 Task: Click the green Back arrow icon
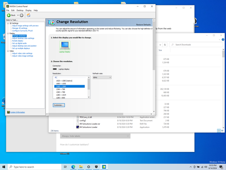point(9,15)
